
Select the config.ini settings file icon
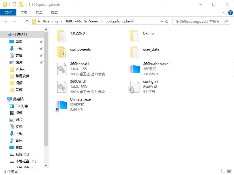click(x=134, y=87)
